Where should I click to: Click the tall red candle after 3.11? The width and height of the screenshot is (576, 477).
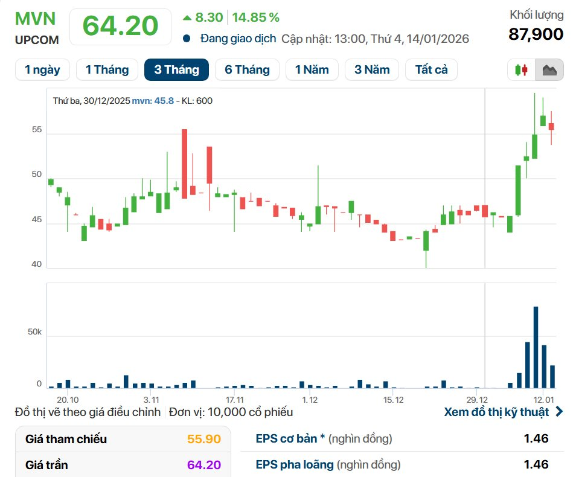[x=184, y=164]
